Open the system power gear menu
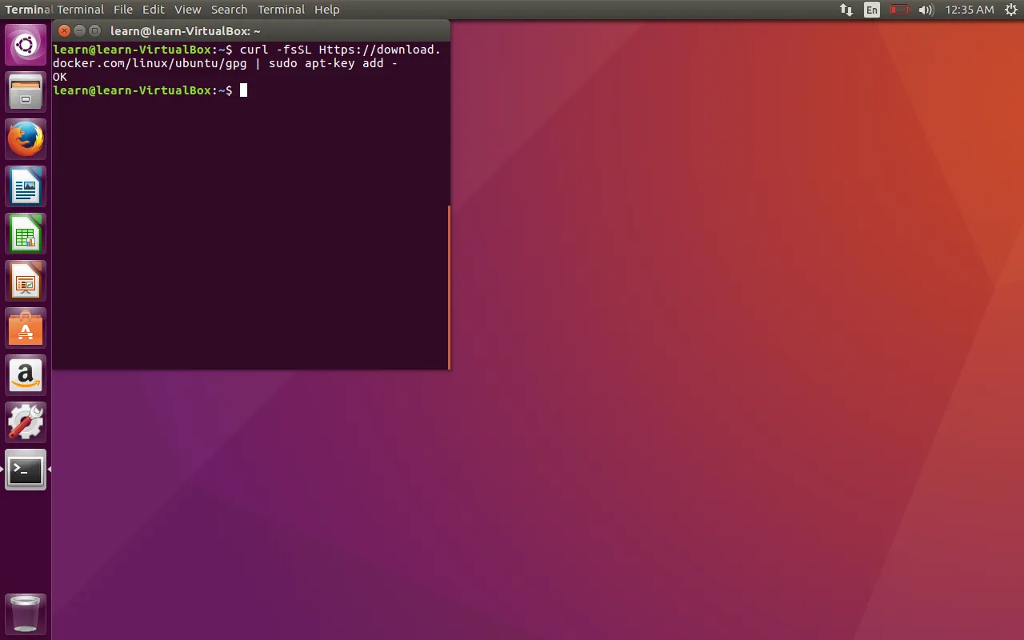The height and width of the screenshot is (640, 1024). (1010, 10)
